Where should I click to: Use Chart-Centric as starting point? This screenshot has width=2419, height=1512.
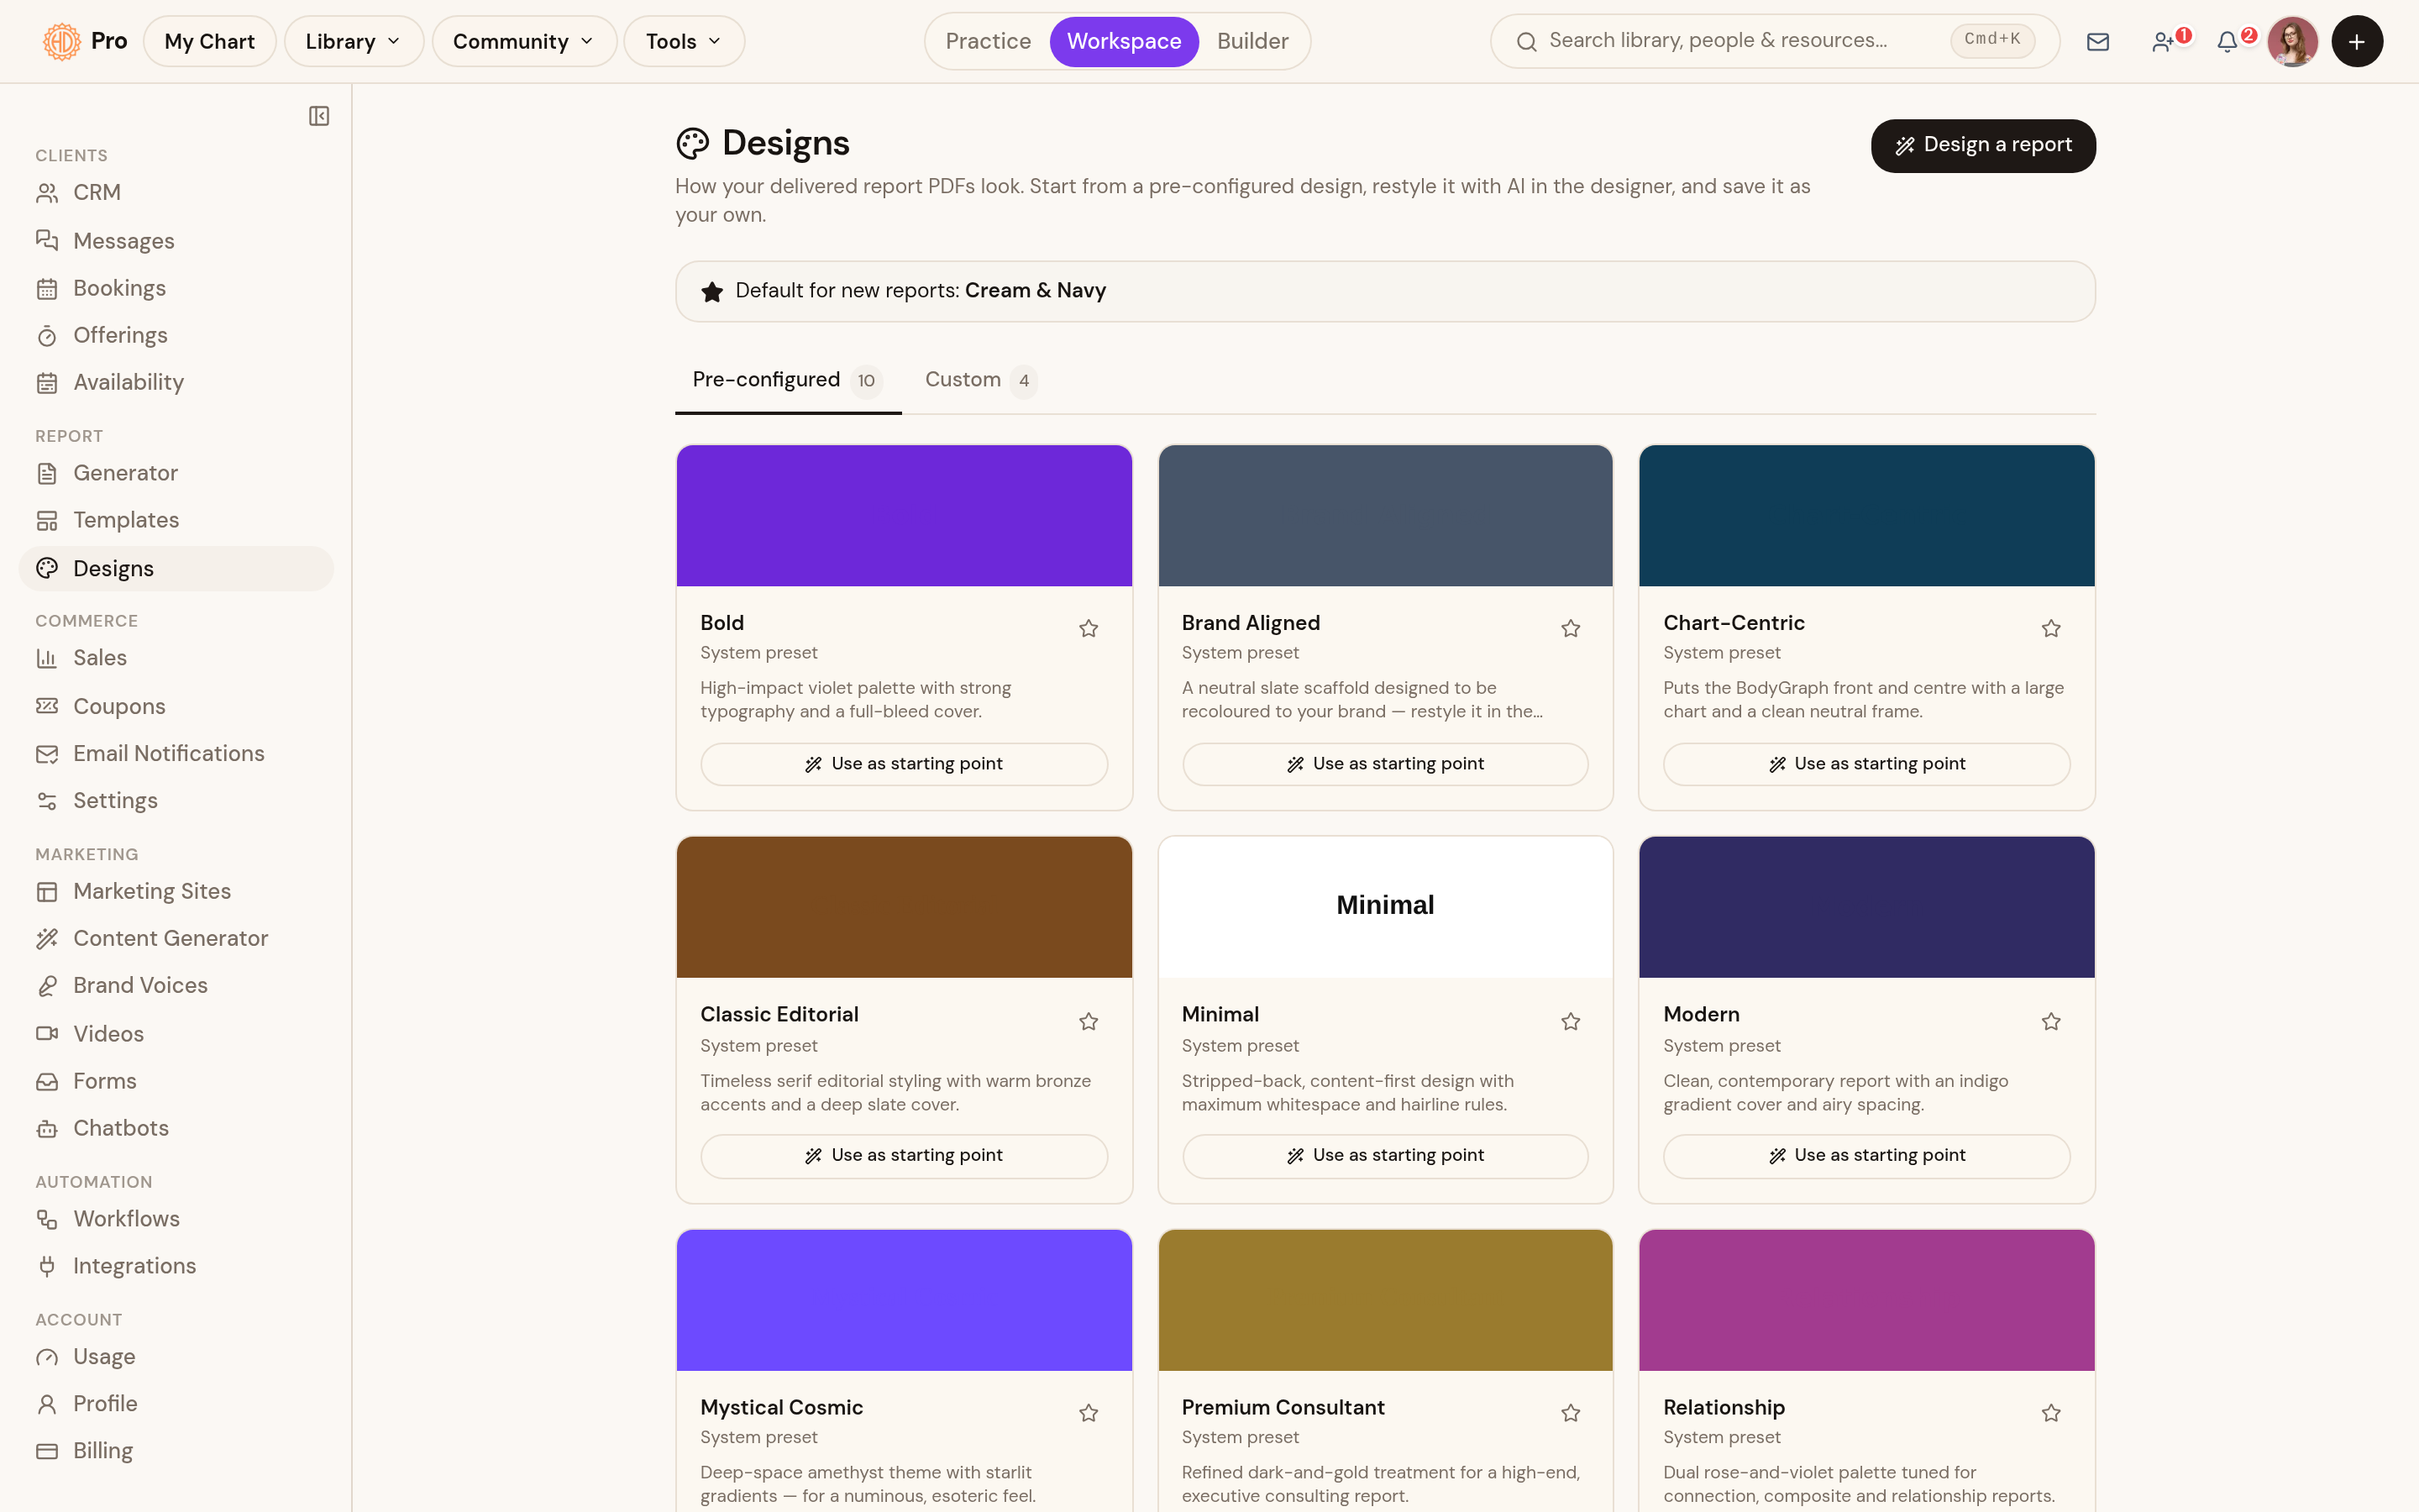pos(1866,764)
